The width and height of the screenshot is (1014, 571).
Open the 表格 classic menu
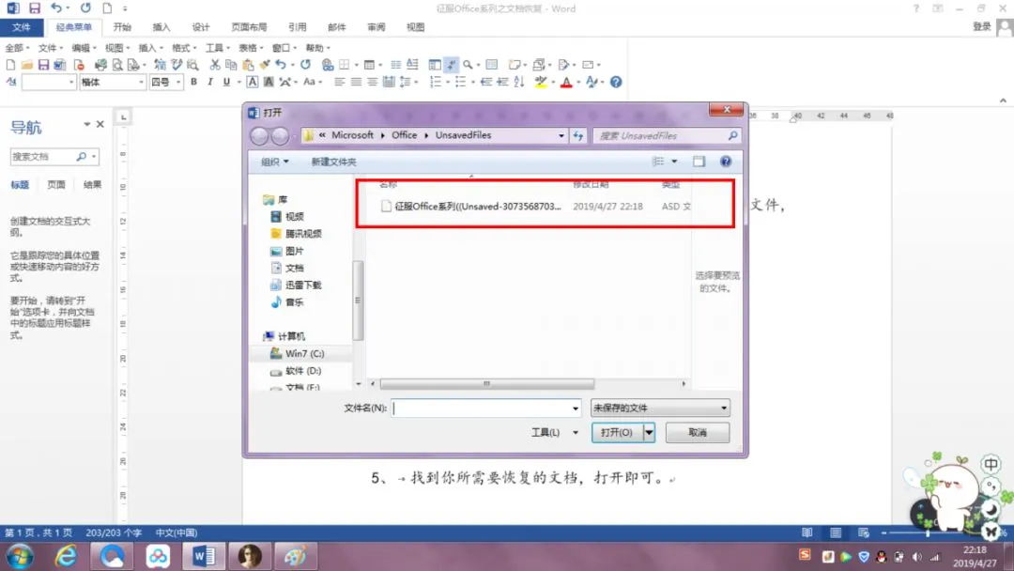click(x=251, y=48)
